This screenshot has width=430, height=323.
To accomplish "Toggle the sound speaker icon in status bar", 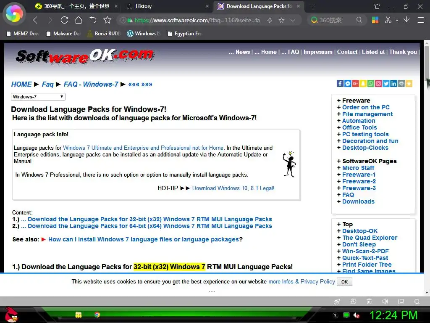I will pyautogui.click(x=385, y=302).
